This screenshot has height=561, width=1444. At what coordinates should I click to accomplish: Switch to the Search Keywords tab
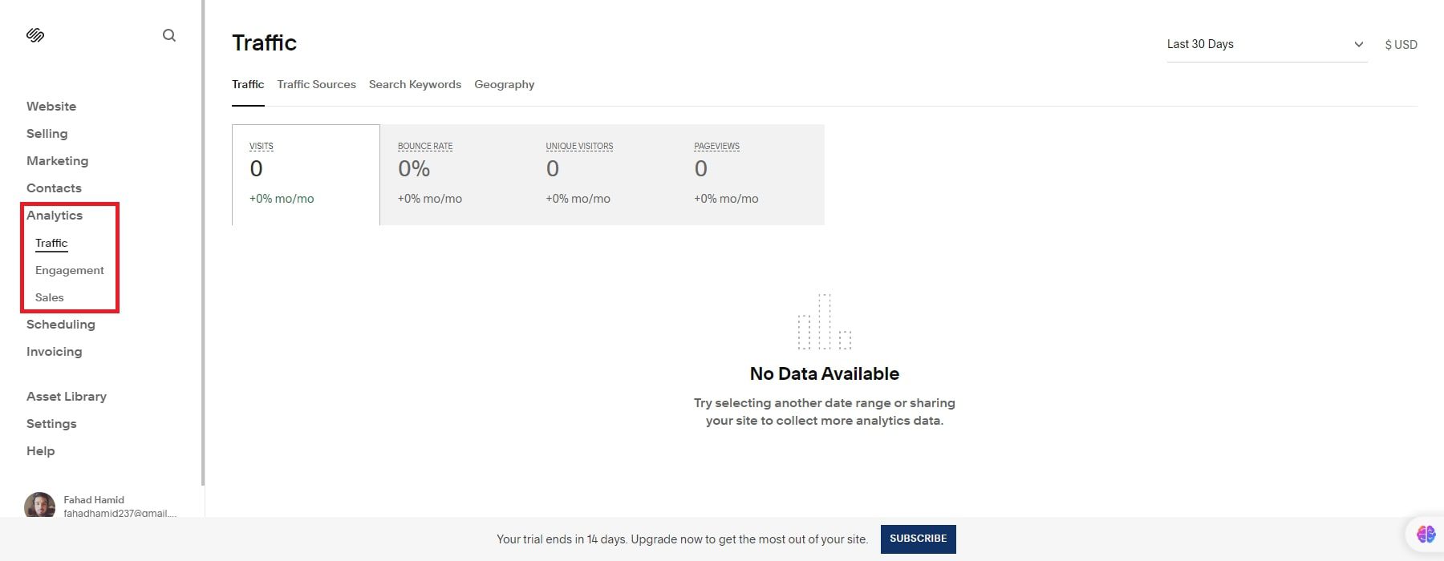tap(415, 84)
